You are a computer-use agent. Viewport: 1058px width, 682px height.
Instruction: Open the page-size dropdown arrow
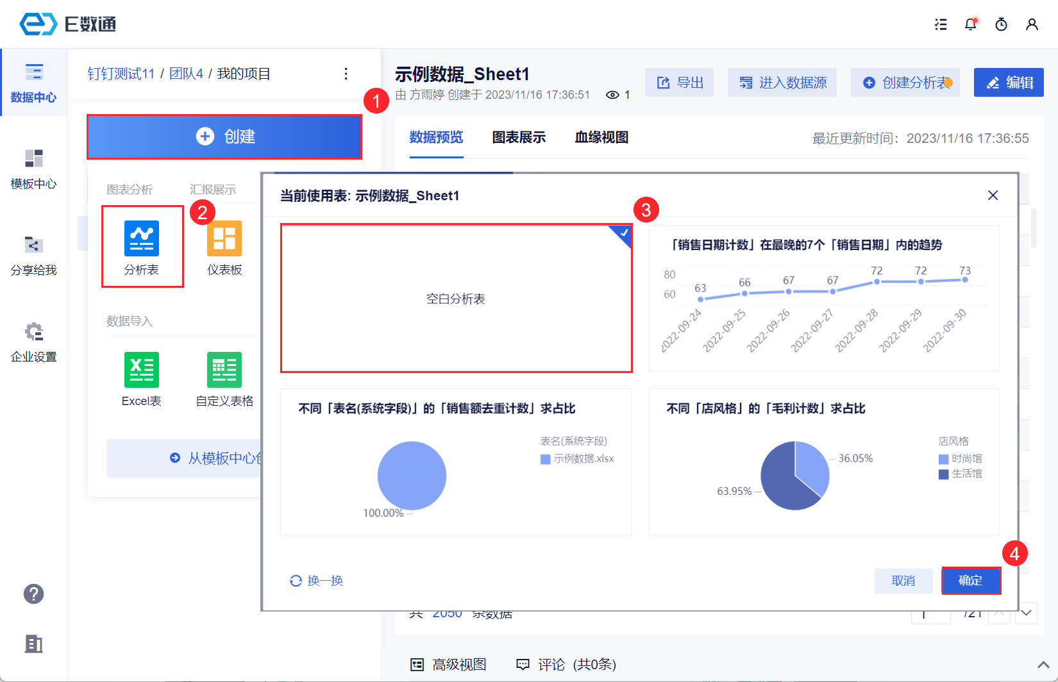point(1026,613)
